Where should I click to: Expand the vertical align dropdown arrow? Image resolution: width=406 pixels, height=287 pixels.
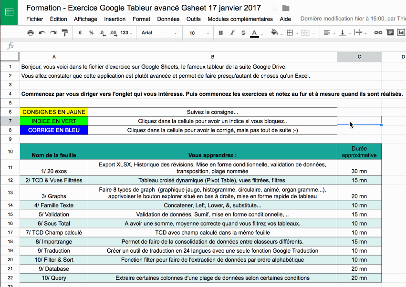[350, 33]
